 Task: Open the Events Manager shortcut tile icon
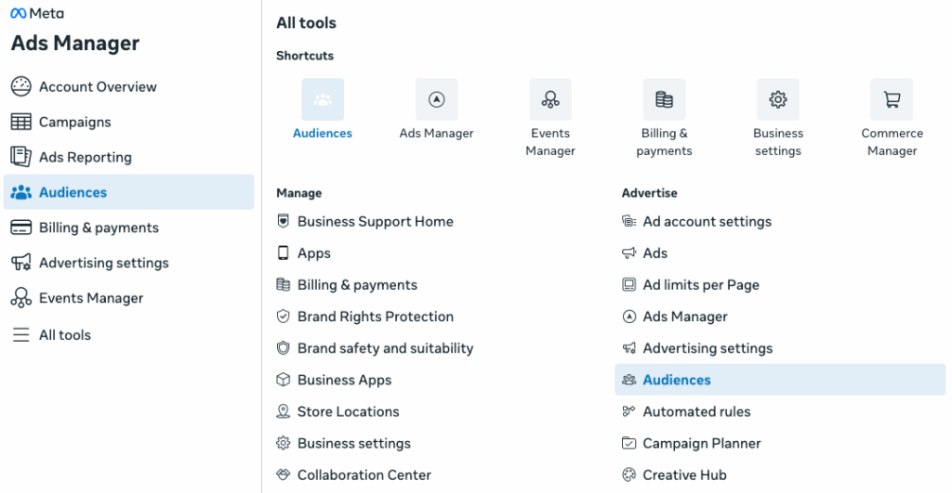point(550,99)
